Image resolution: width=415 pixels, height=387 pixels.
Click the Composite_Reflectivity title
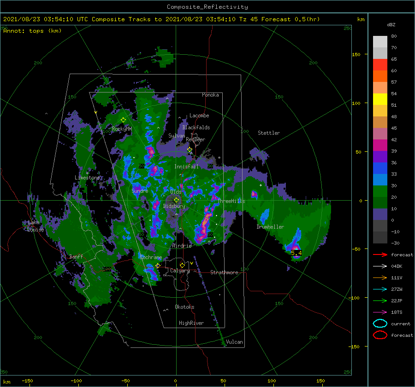207,7
